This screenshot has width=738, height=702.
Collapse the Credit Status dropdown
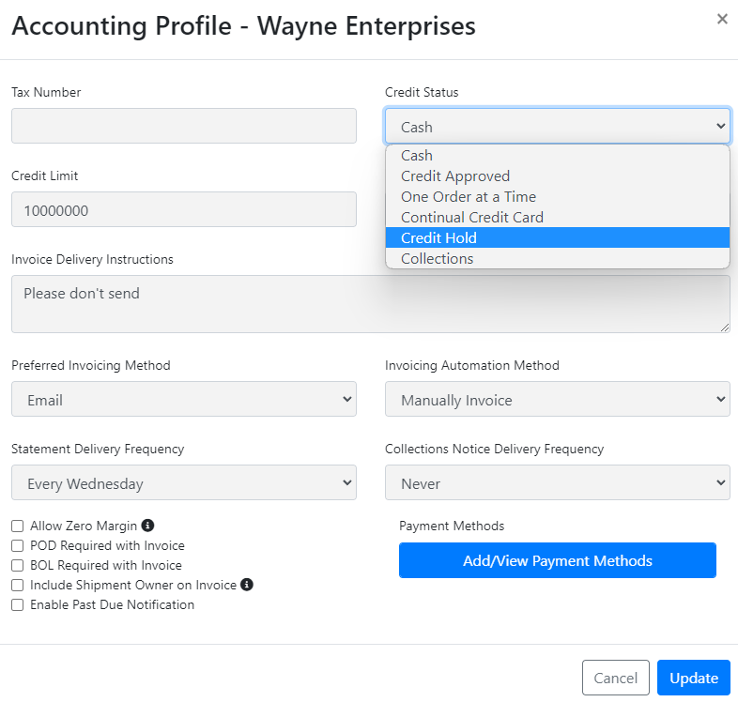click(x=558, y=126)
